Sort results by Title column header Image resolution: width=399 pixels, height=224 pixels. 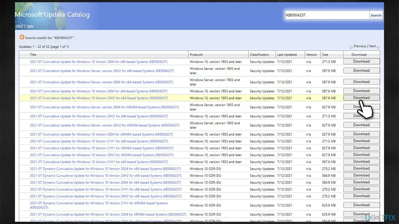[x=33, y=55]
